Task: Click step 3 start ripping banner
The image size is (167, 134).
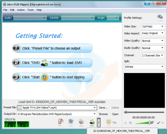Action: point(52,77)
